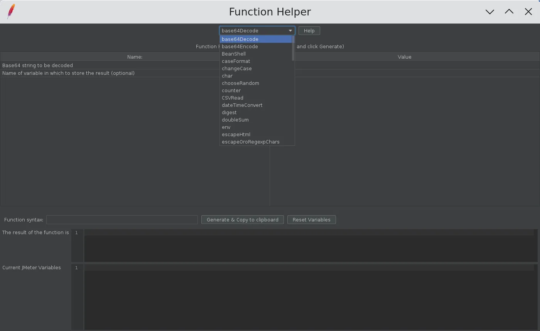The image size is (540, 331).
Task: Open the function selection combo box arrow
Action: coord(290,31)
